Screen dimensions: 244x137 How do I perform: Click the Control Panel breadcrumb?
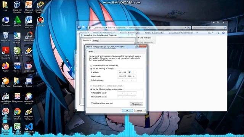tap(99, 28)
